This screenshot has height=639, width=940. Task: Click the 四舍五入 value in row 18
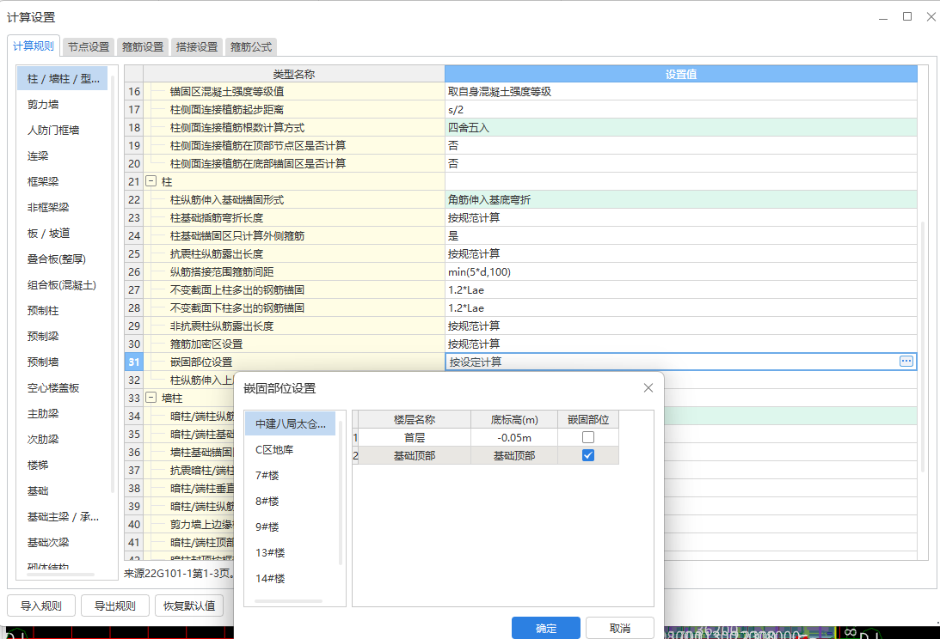pos(681,127)
